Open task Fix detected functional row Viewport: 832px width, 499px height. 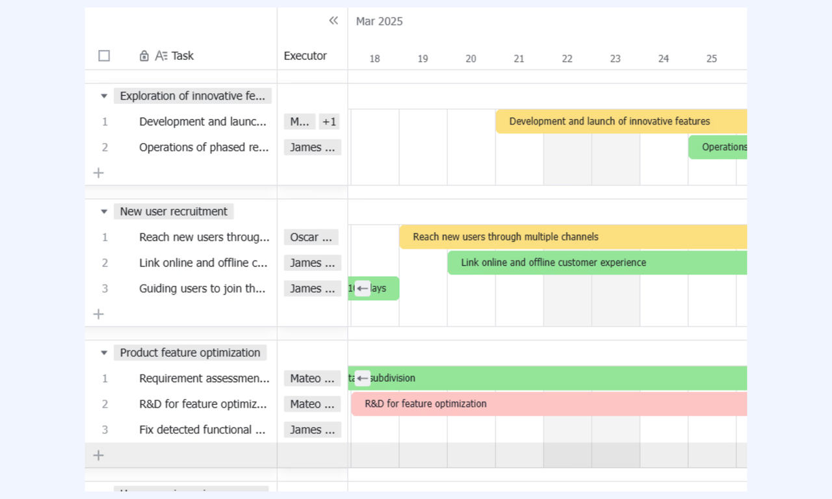[x=203, y=429]
